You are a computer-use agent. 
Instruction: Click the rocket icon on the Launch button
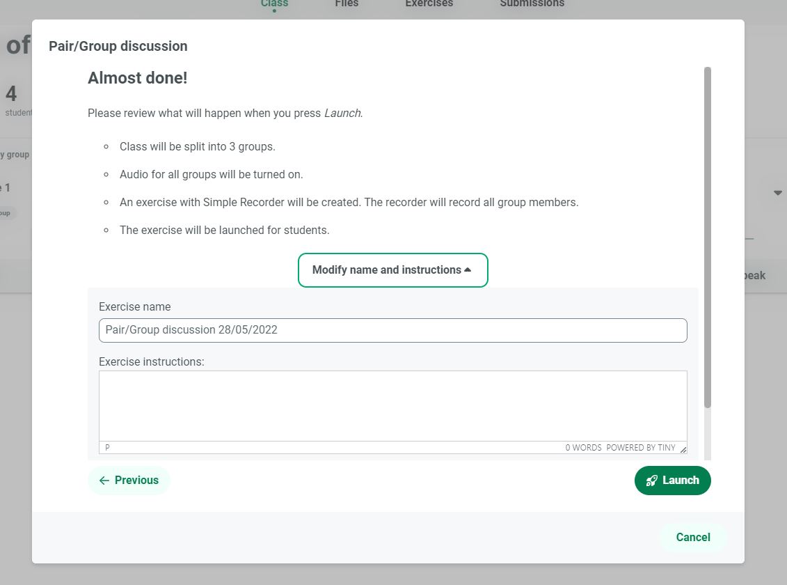[x=651, y=481]
